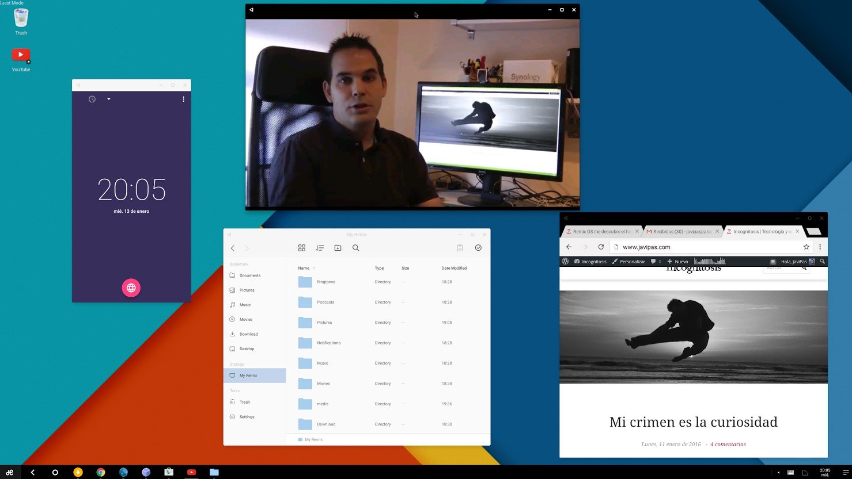The height and width of the screenshot is (479, 852).
Task: Open Chrome's three-dot menu
Action: (x=820, y=247)
